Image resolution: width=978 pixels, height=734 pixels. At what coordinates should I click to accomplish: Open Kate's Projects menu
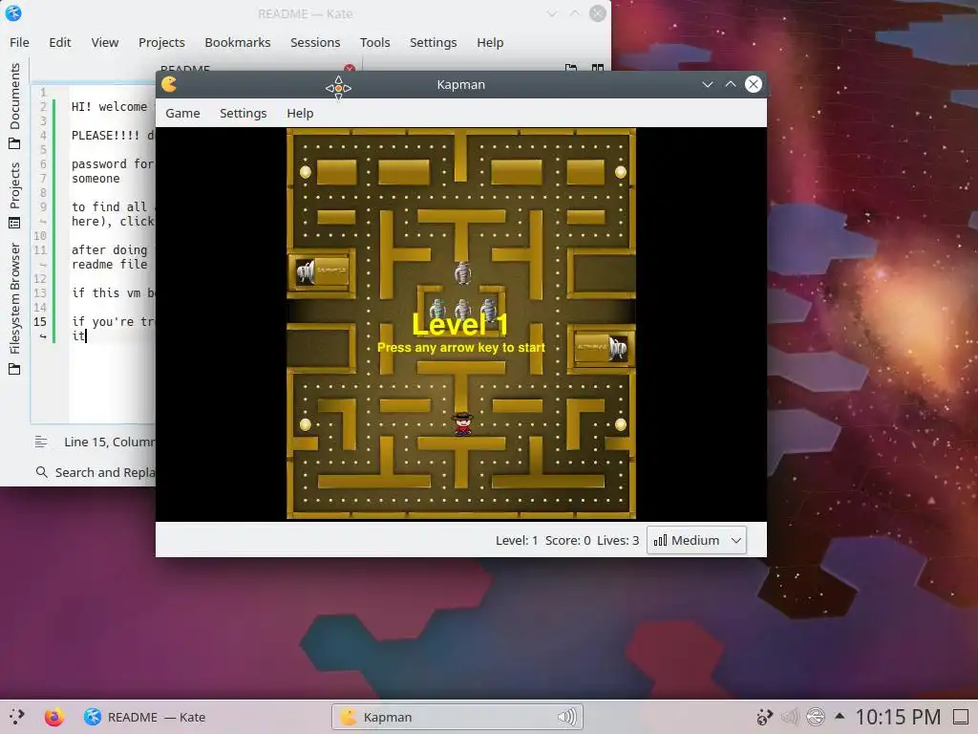coord(161,42)
